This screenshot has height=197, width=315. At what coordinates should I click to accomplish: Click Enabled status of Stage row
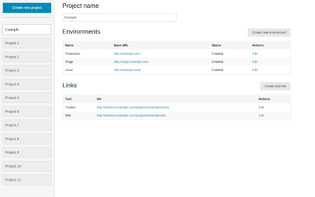pos(218,62)
